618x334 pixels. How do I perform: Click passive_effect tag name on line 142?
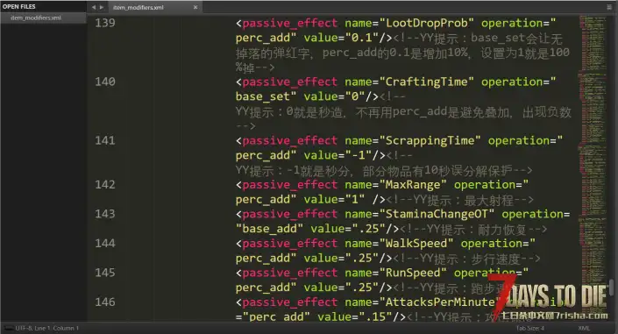point(289,185)
